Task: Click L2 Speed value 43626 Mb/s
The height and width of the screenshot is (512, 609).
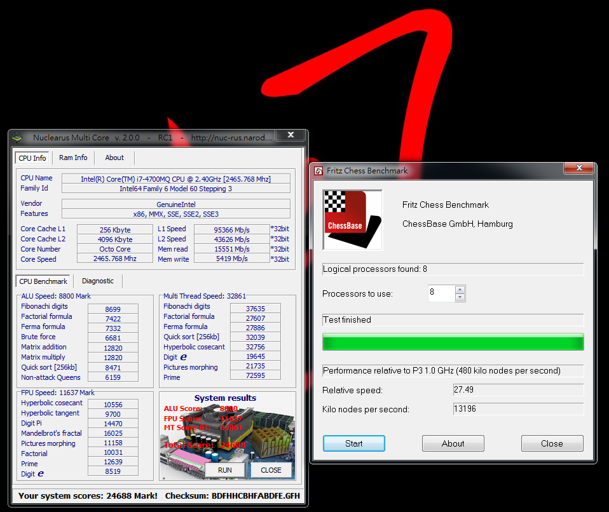Action: click(x=232, y=239)
